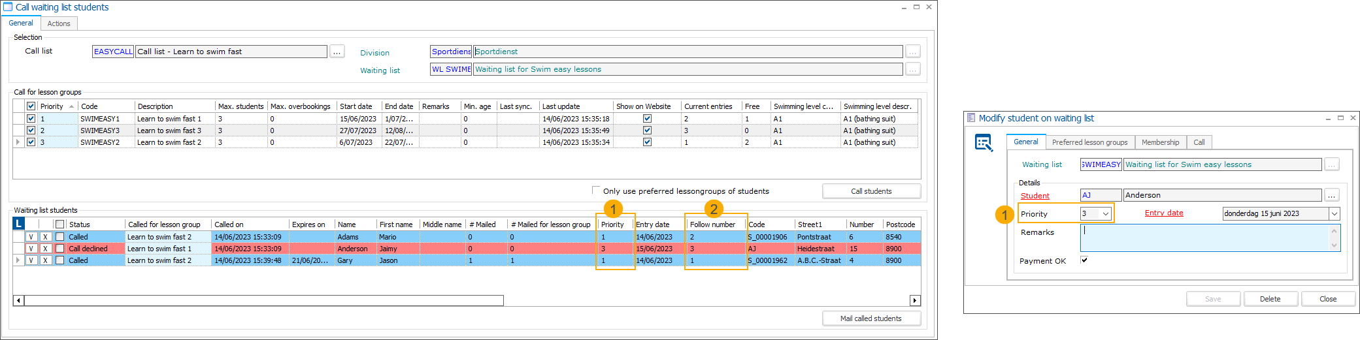Click the Modify student dialog form icon

pos(984,143)
